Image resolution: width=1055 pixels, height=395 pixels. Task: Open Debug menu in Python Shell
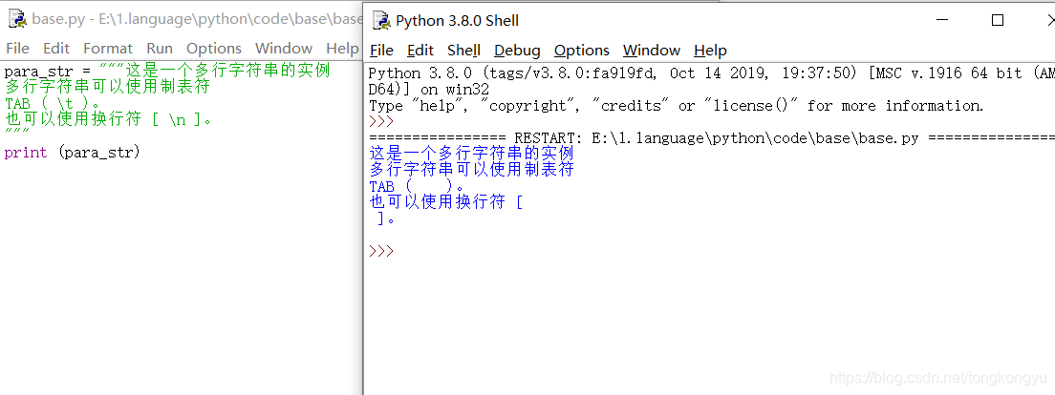517,51
